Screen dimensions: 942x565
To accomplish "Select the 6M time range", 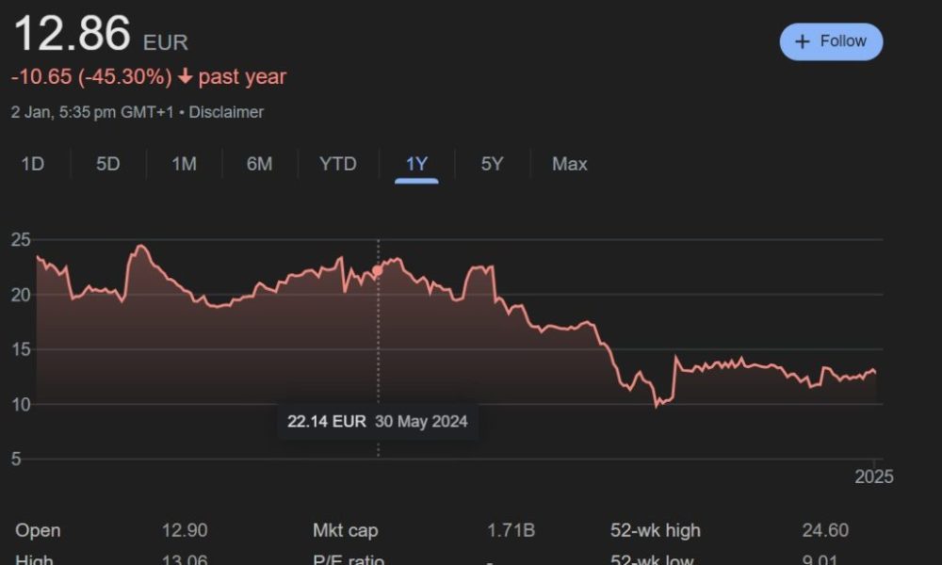I will click(x=260, y=164).
